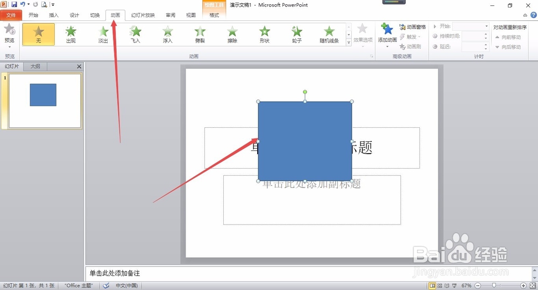Click the 67% zoom level button
Viewport: 538px width, 290px height.
click(466, 286)
